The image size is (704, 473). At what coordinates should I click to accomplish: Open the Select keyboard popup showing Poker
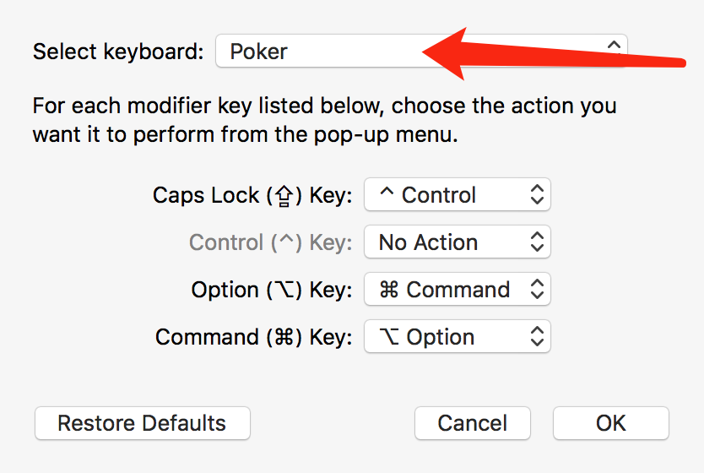(x=321, y=52)
